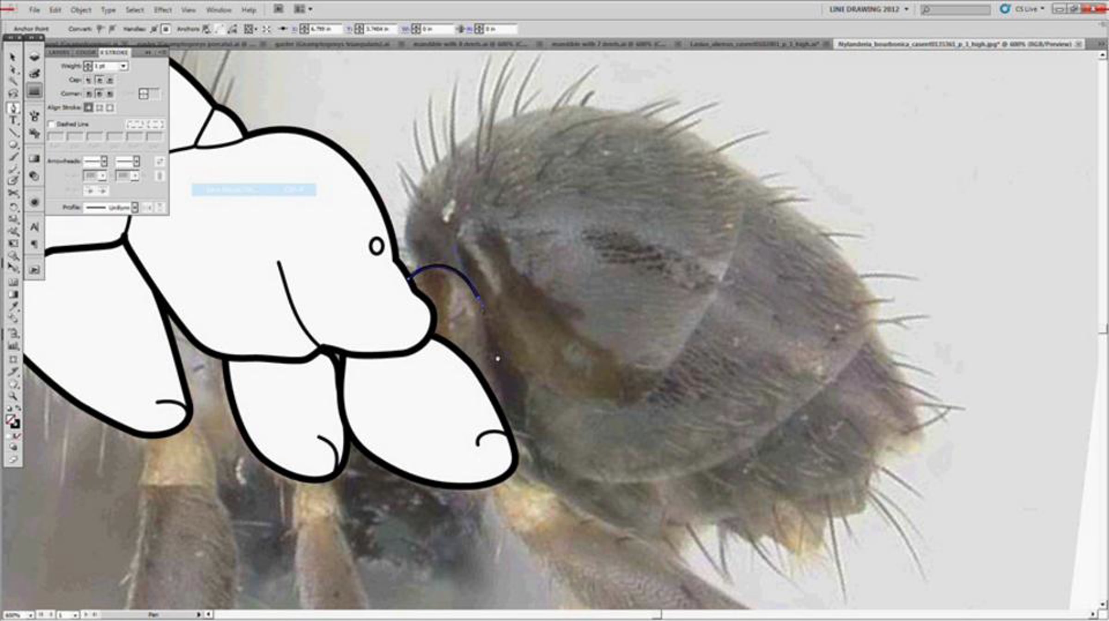Set Align Stroke to center
This screenshot has width=1109, height=621.
(x=88, y=108)
